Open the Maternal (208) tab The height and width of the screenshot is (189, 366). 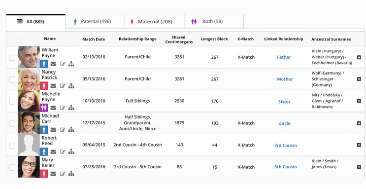(x=155, y=22)
